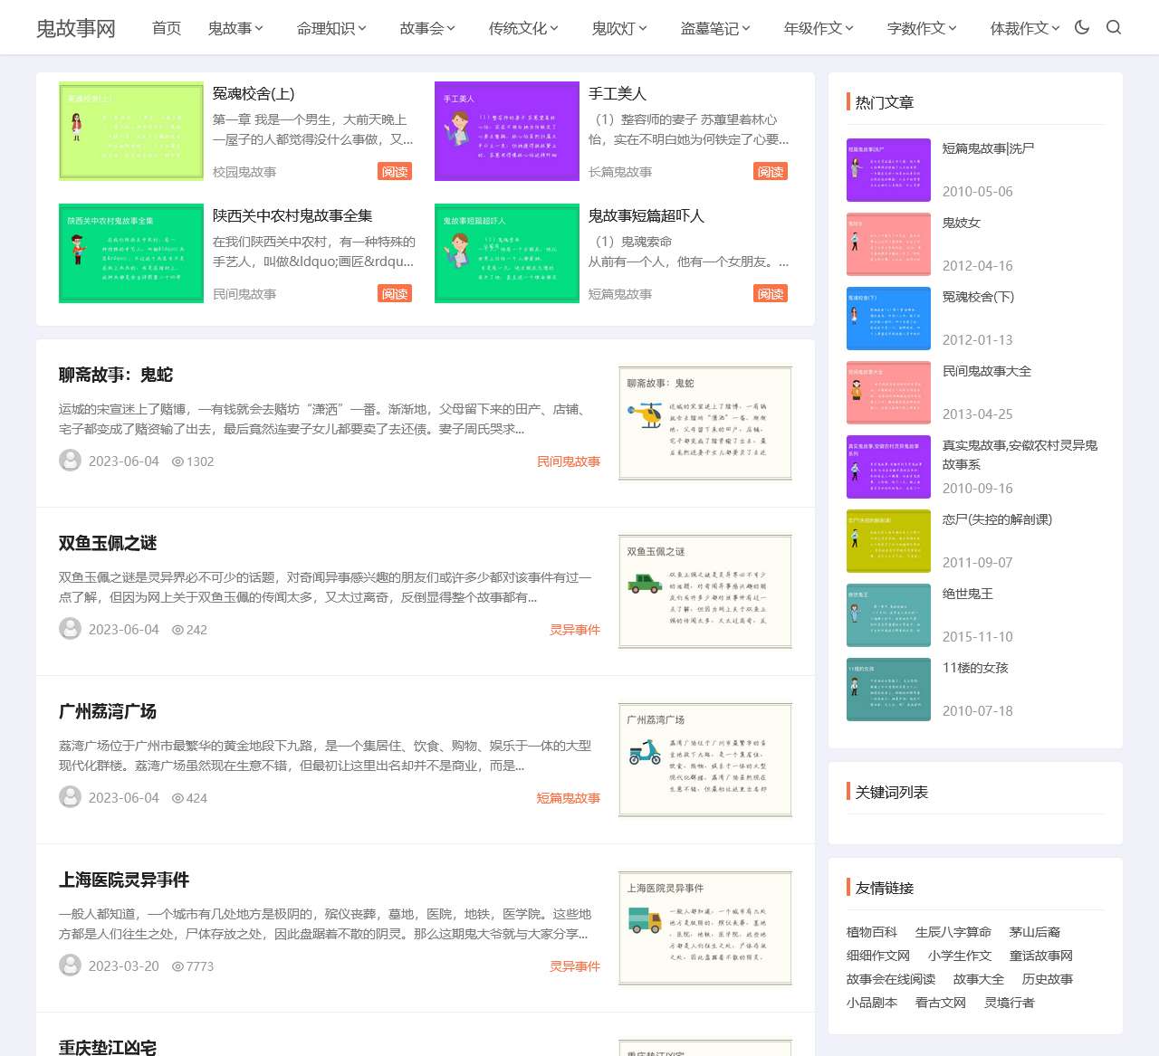Visit the 历史故事 friend link
Image resolution: width=1159 pixels, height=1056 pixels.
[1048, 979]
